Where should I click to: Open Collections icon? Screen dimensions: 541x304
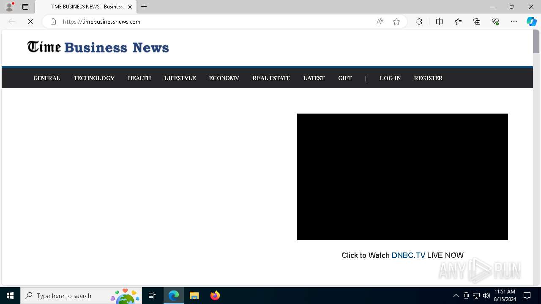(477, 22)
